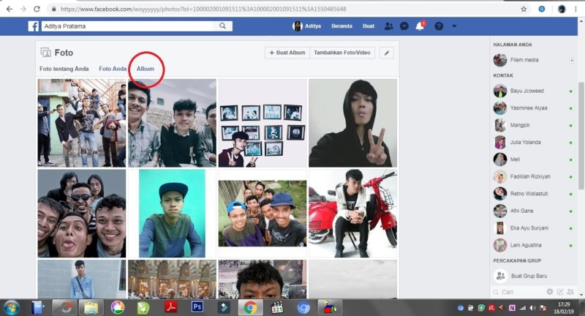Image resolution: width=585 pixels, height=316 pixels.
Task: Open the Filem media page in sidebar
Action: pos(524,60)
